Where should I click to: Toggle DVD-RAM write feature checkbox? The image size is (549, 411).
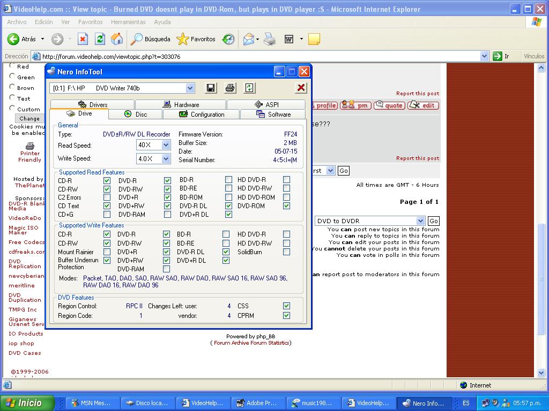(166, 269)
